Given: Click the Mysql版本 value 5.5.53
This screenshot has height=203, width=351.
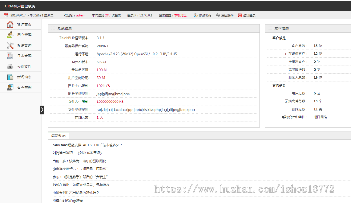Looking at the screenshot, I should [x=101, y=62].
